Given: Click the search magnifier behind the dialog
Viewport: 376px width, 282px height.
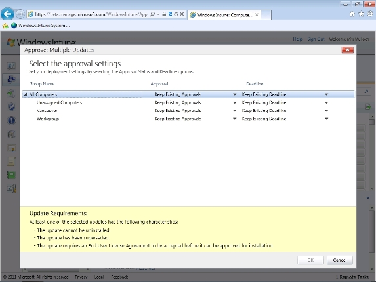Looking at the screenshot, I should (x=366, y=92).
